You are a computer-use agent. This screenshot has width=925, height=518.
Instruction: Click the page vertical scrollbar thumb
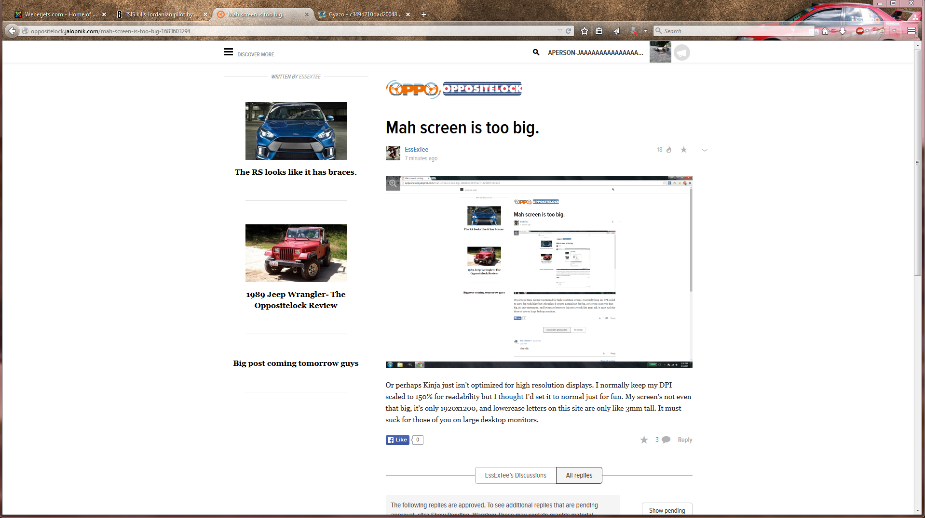pyautogui.click(x=918, y=162)
